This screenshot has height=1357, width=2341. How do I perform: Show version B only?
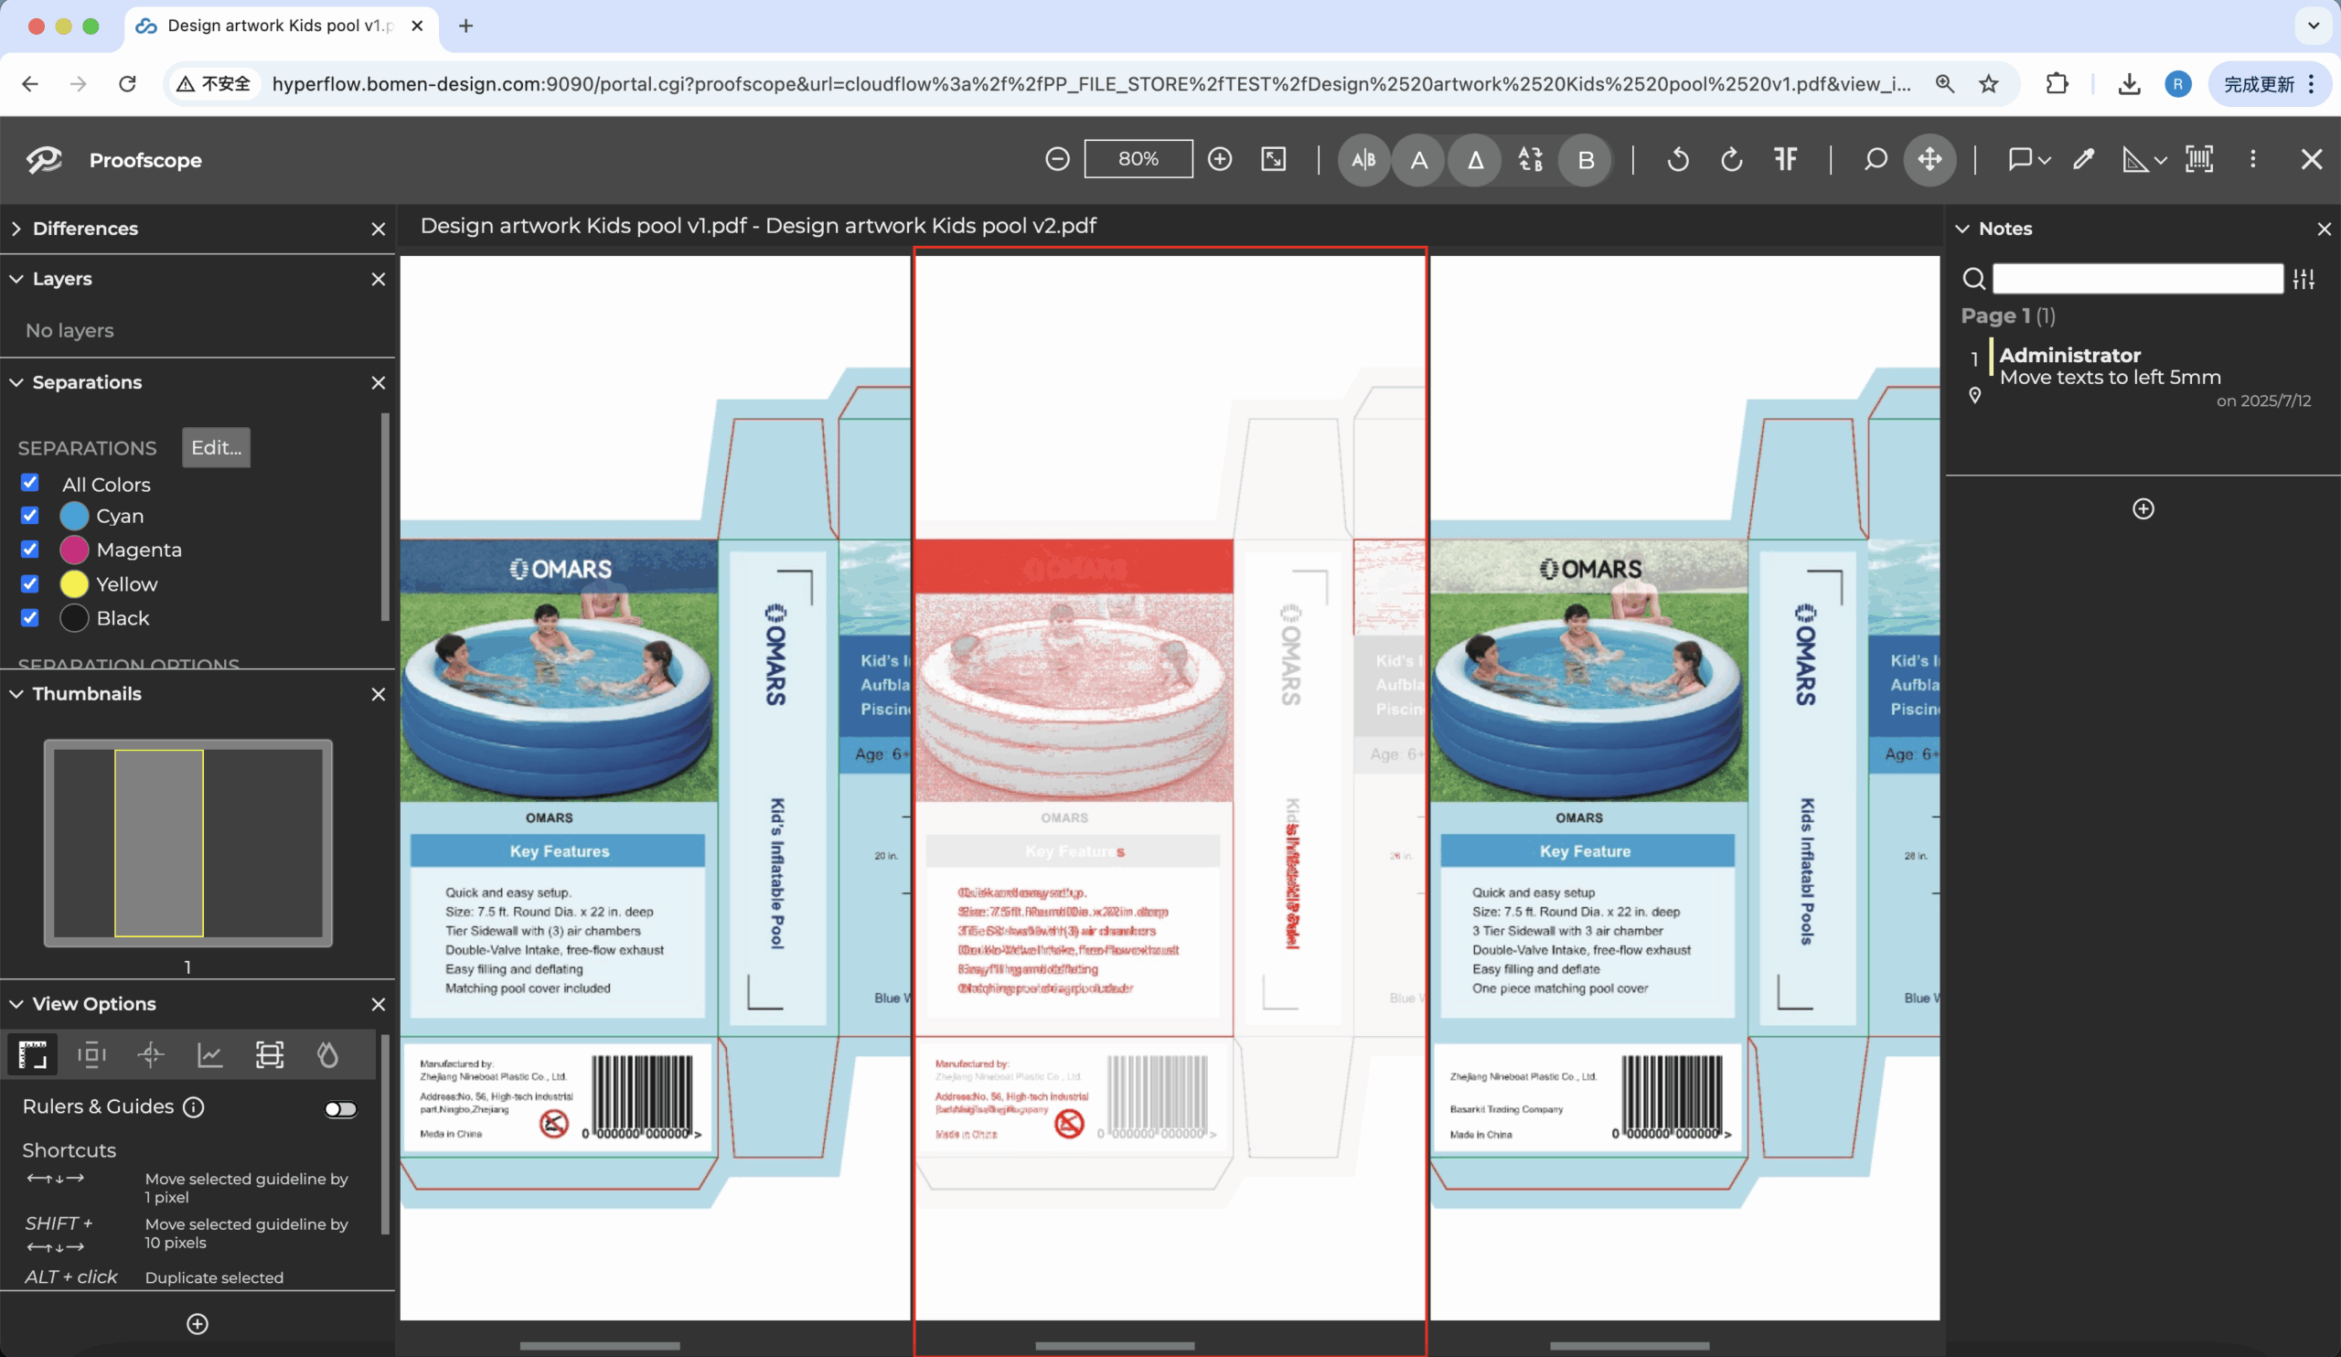click(x=1586, y=160)
